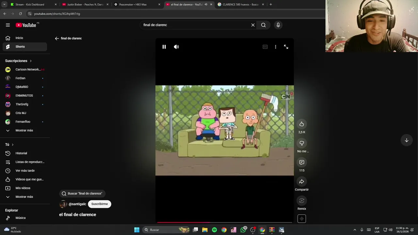418x235 pixels.
Task: Open the sound thumbnail below Remix
Action: (302, 219)
